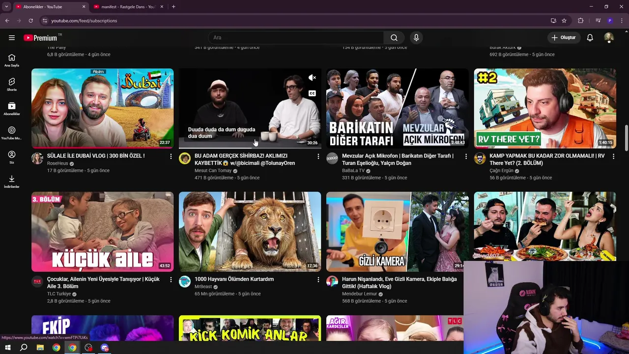629x354 pixels.
Task: Visit Mesut Can Tomay channel name
Action: pyautogui.click(x=213, y=171)
